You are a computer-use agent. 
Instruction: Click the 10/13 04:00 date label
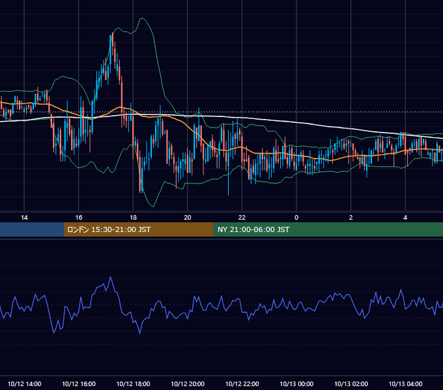(405, 383)
